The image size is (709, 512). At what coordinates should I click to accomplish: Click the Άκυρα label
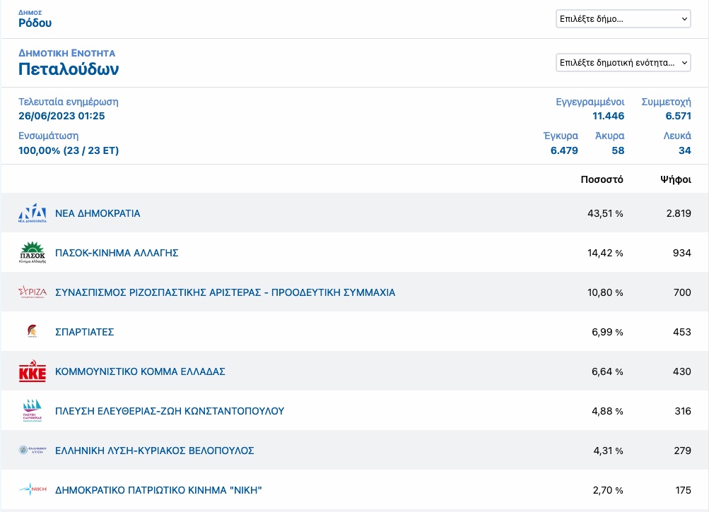coord(609,136)
